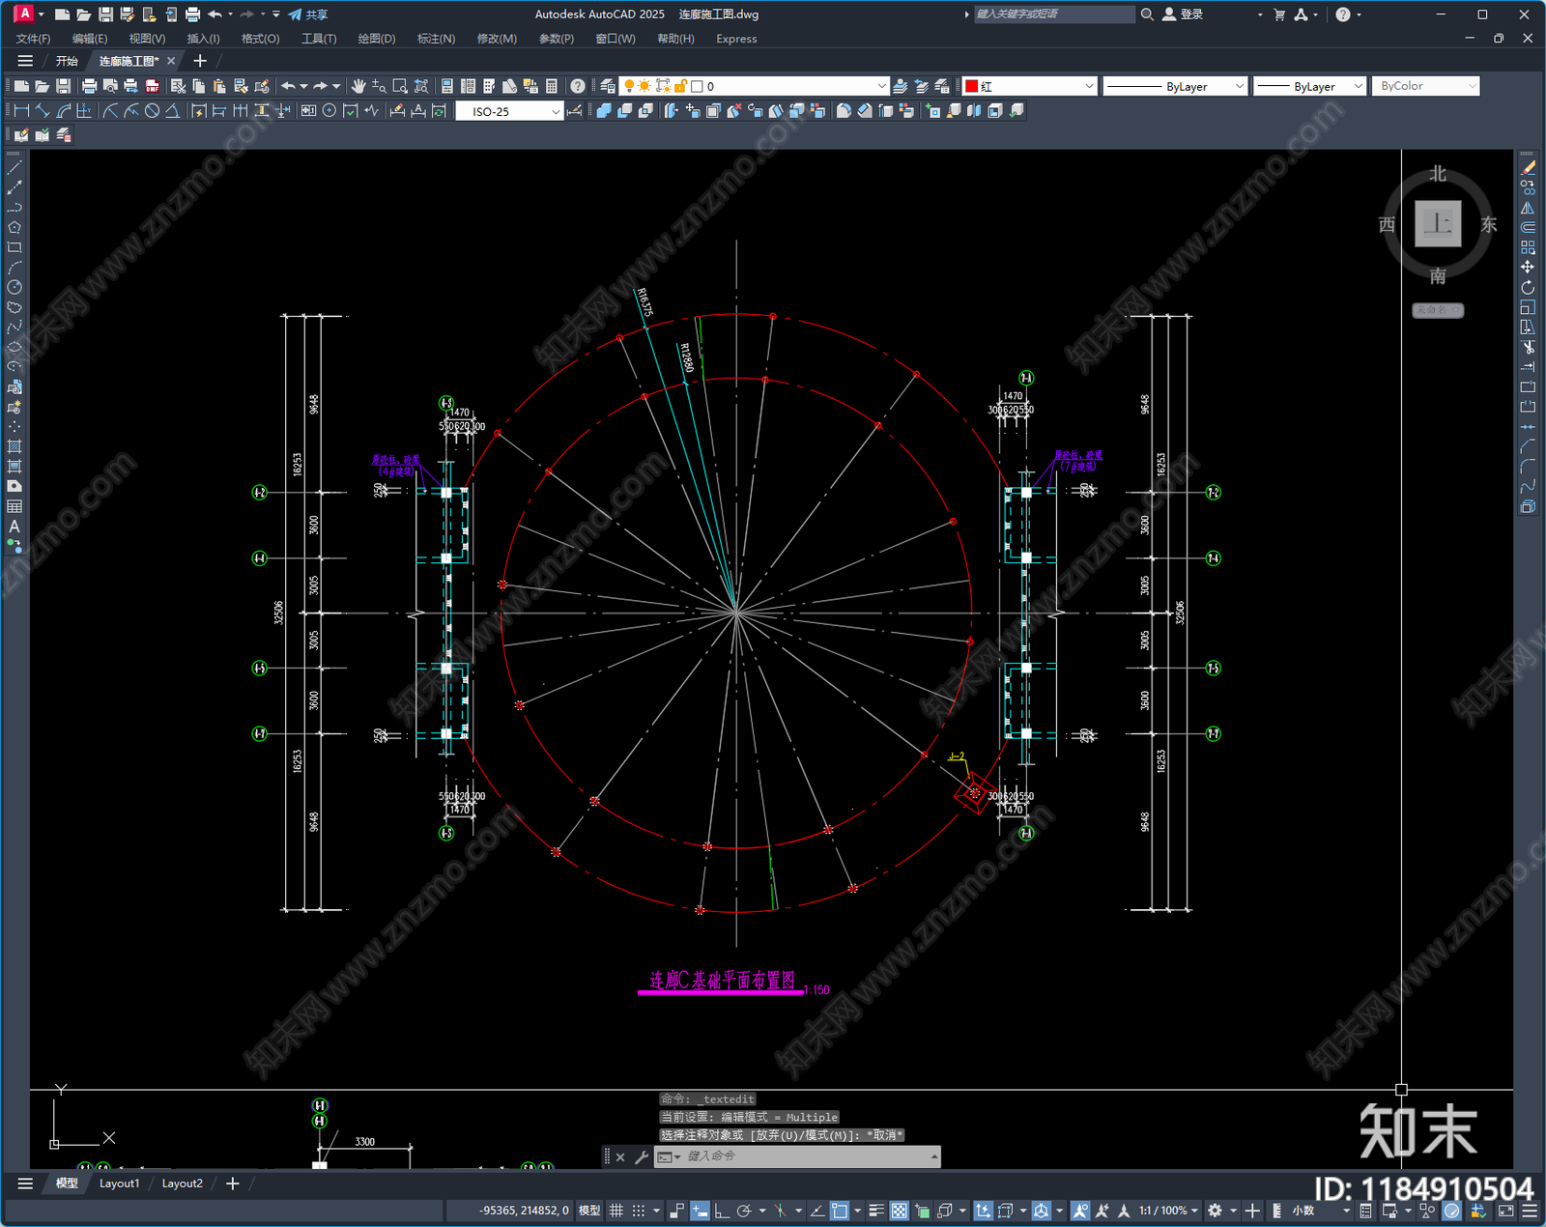Open the 文件(F) menu
This screenshot has height=1227, width=1546.
point(33,39)
